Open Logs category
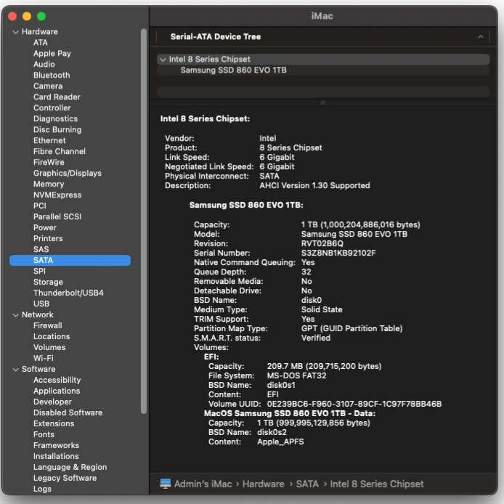Image resolution: width=504 pixels, height=504 pixels. [x=42, y=489]
